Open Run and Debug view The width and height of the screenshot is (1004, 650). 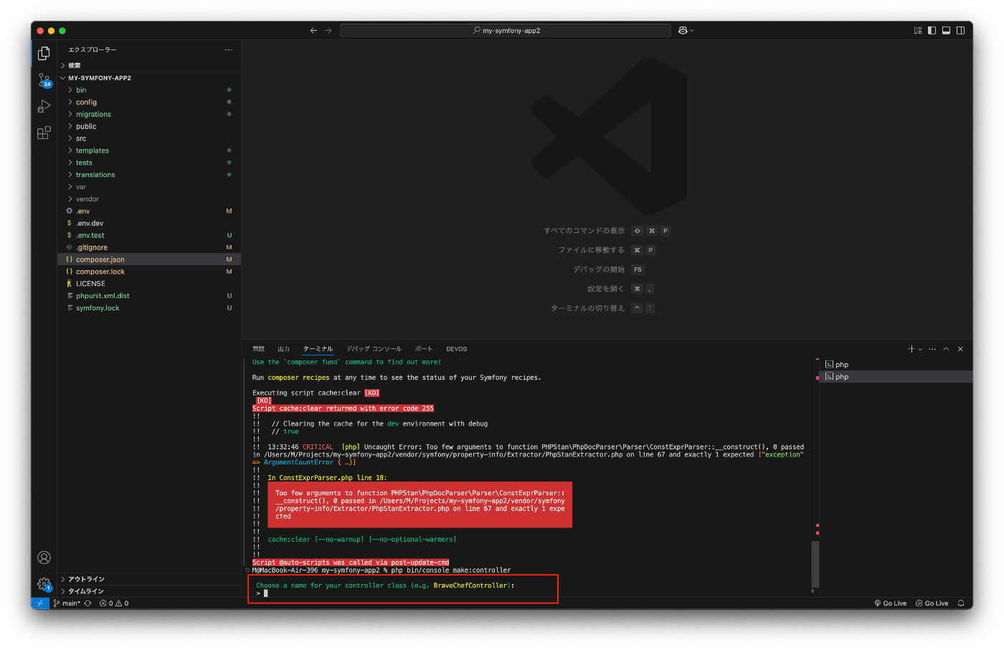(44, 107)
